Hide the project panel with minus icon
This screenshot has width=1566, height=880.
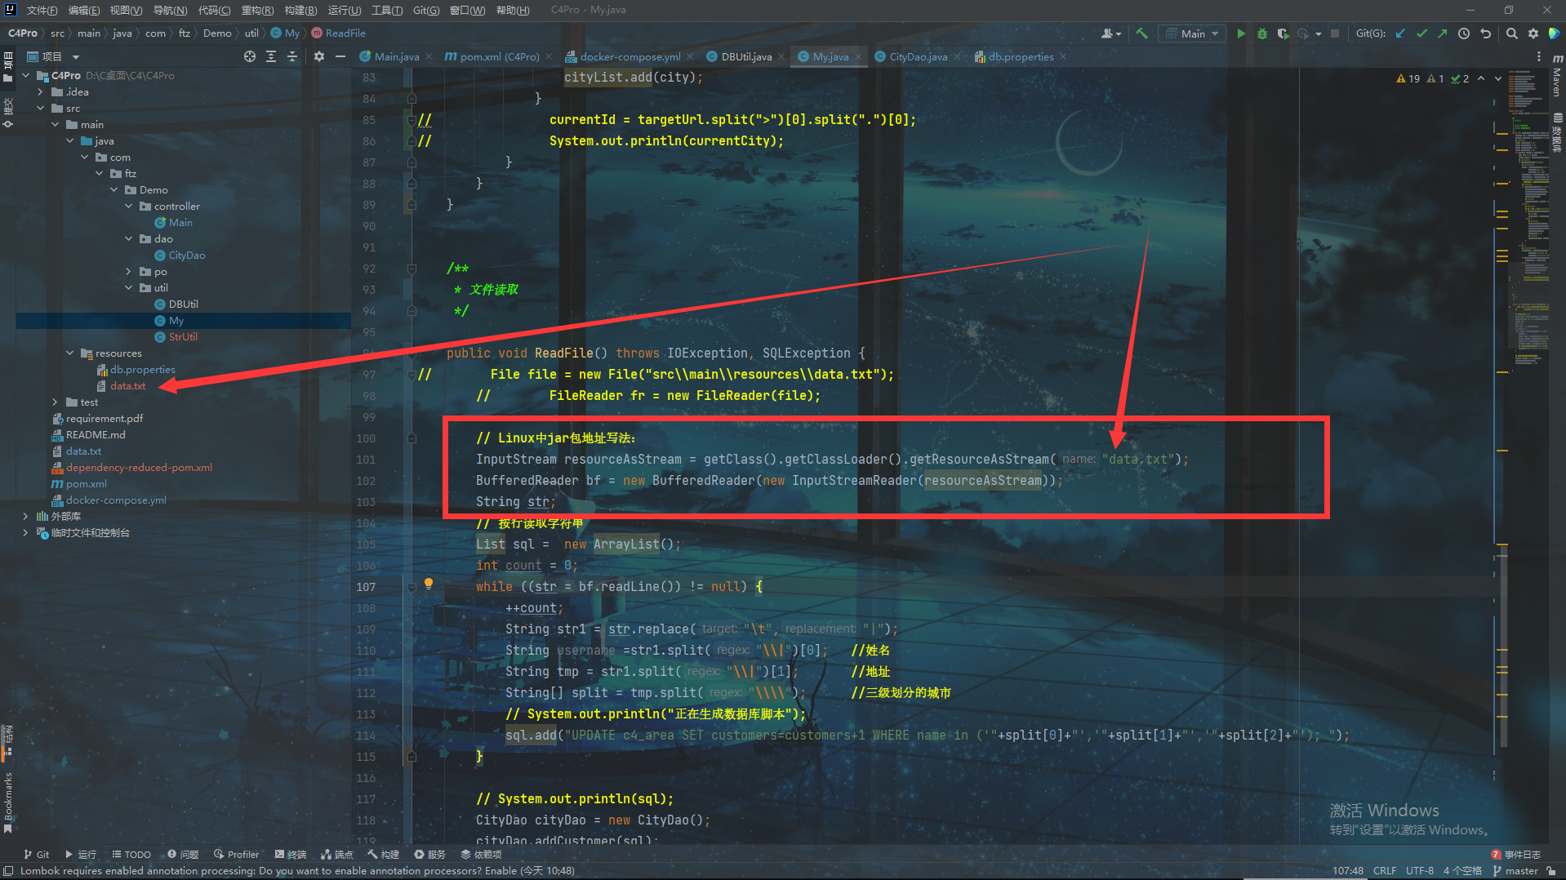340,56
